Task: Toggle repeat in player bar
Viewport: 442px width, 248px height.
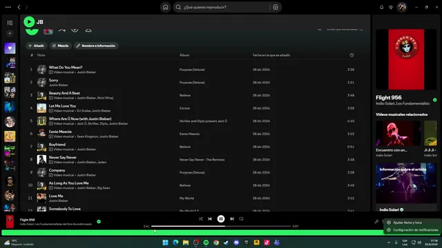Action: pos(241,219)
